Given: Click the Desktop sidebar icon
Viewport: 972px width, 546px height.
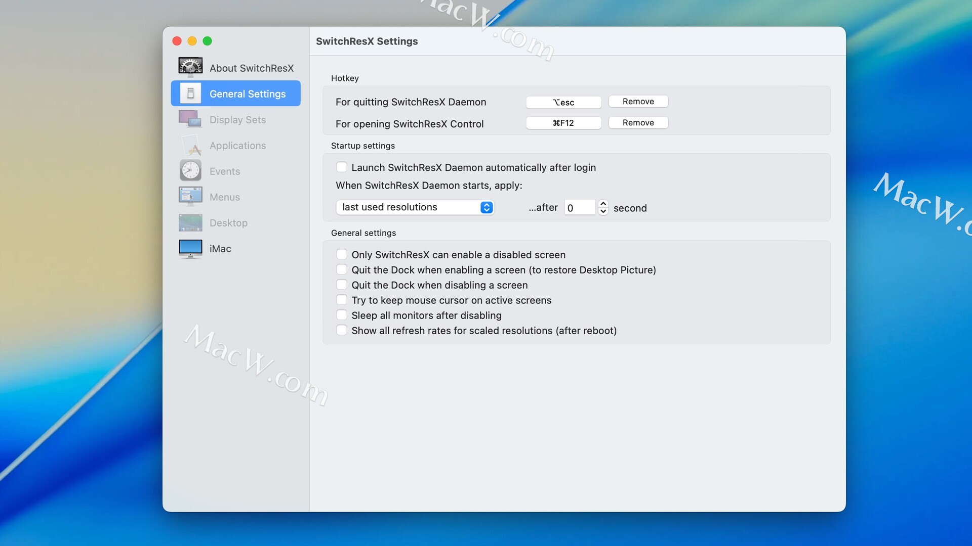Looking at the screenshot, I should pyautogui.click(x=190, y=222).
